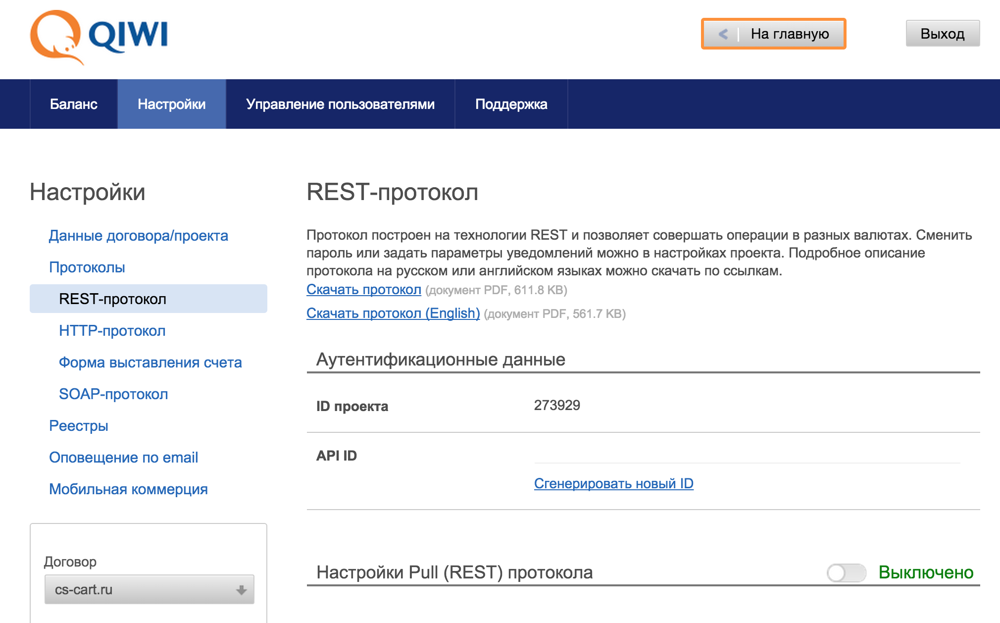1000x623 pixels.
Task: Enable the Pull (REST) protocol switch
Action: (x=846, y=573)
